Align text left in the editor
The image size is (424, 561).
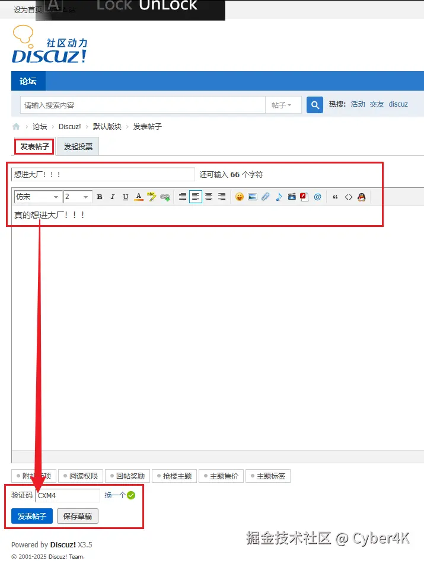coord(196,197)
